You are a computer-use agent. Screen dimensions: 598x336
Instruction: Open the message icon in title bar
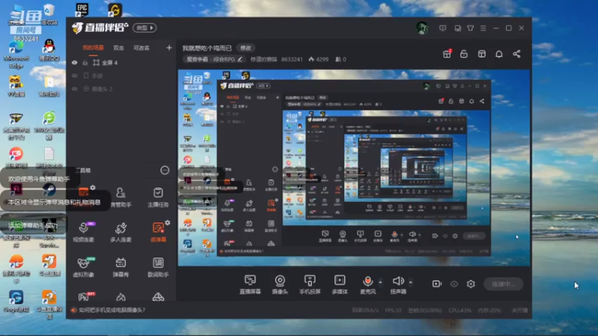click(443, 28)
